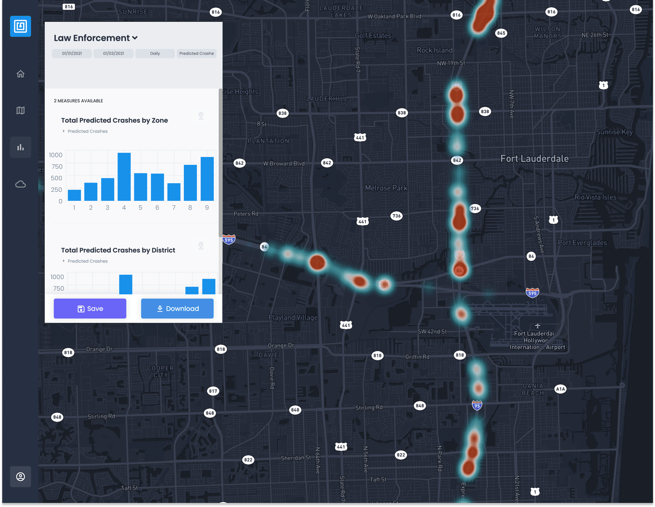Click the pin icon for Crashes by District
The image size is (655, 507).
201,246
